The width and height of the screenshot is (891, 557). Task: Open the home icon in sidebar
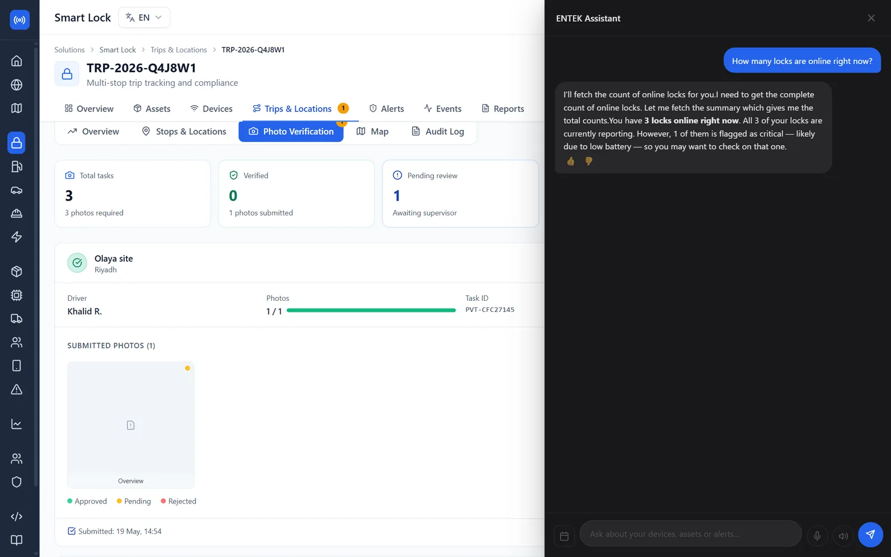point(17,61)
